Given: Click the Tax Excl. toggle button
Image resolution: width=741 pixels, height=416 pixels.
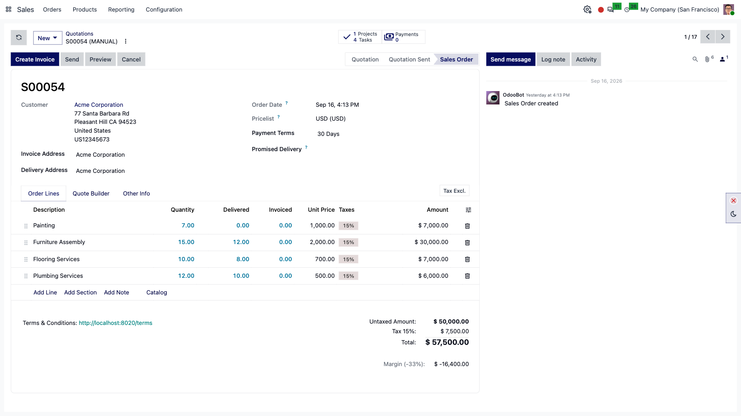Looking at the screenshot, I should tap(454, 191).
